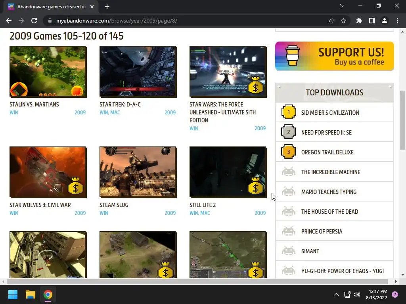Bookmark this page with the star
This screenshot has height=304, width=406.
343,21
